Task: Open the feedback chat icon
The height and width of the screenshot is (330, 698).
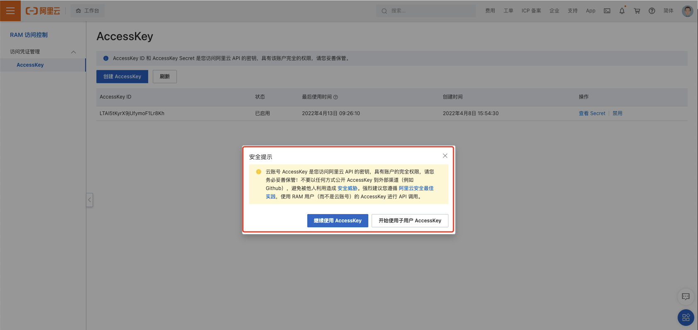Action: click(686, 296)
